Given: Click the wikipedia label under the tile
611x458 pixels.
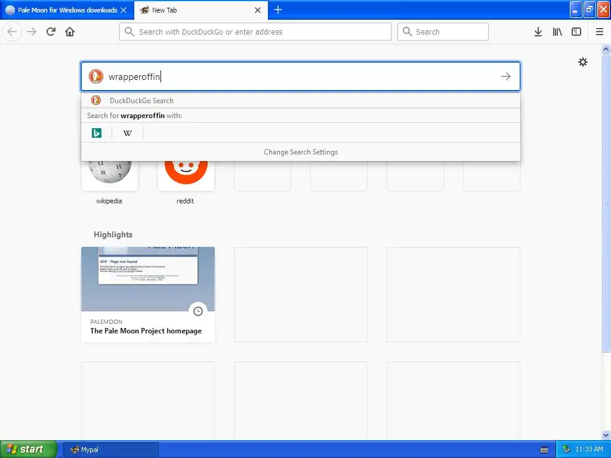Looking at the screenshot, I should pos(109,201).
